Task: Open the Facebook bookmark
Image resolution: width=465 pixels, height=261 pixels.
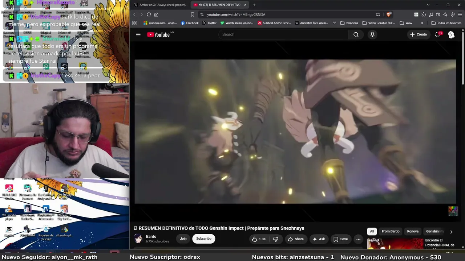Action: coord(190,23)
